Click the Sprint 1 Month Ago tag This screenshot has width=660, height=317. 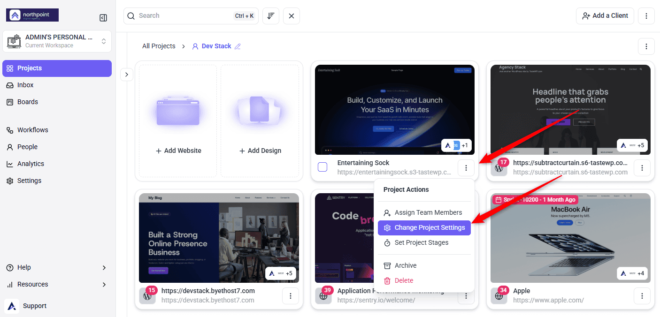(x=536, y=199)
